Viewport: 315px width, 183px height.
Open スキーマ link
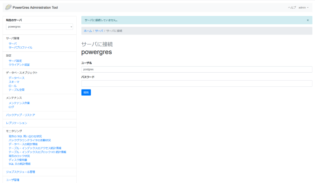coord(14,82)
